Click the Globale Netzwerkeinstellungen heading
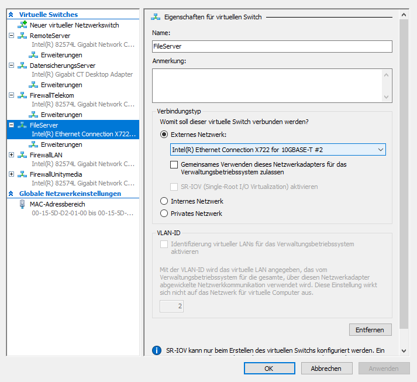 70,194
